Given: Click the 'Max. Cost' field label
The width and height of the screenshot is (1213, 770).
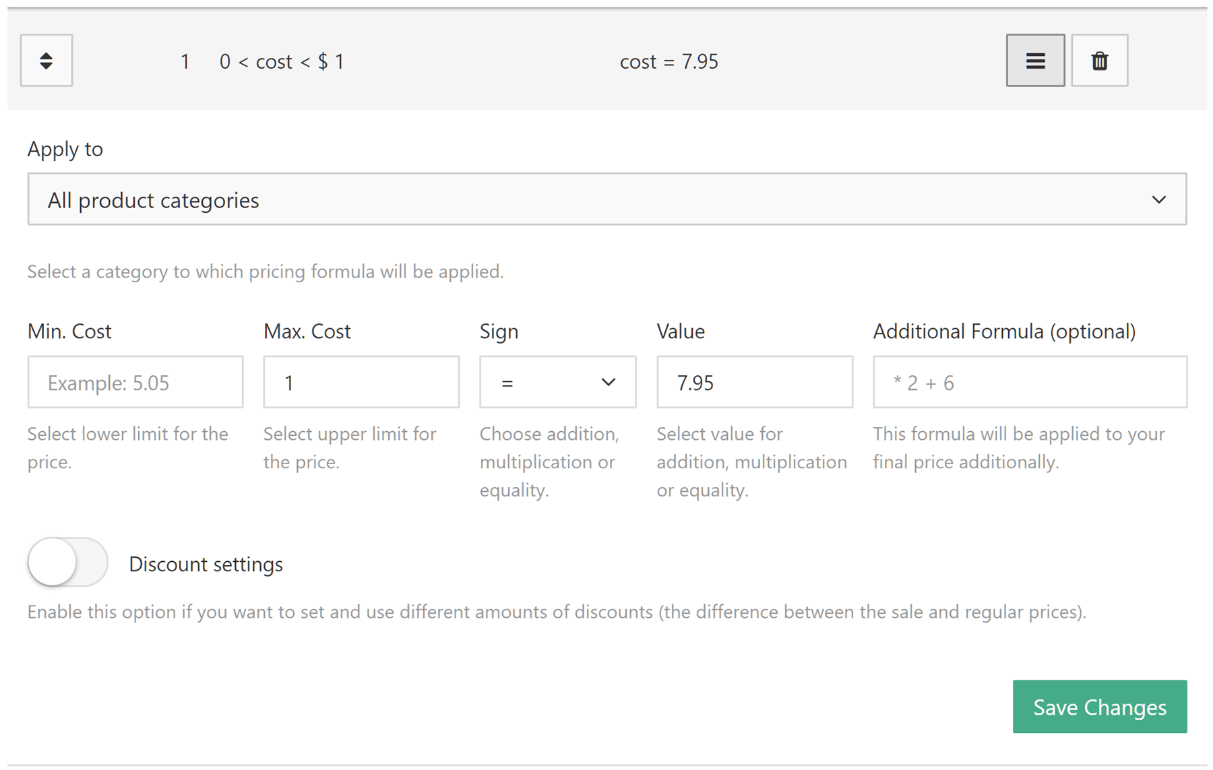Looking at the screenshot, I should 307,331.
